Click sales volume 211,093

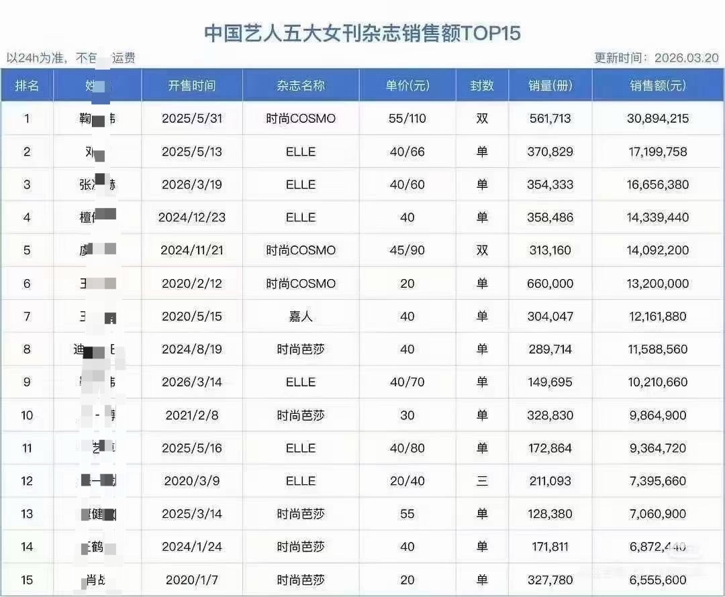[550, 480]
